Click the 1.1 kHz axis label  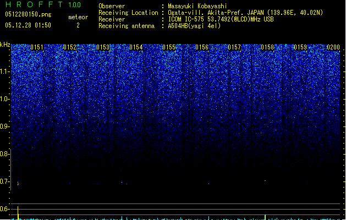pos(5,71)
